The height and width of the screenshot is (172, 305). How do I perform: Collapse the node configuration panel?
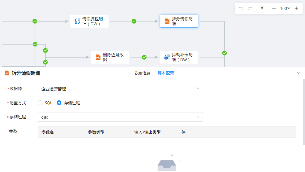299,73
